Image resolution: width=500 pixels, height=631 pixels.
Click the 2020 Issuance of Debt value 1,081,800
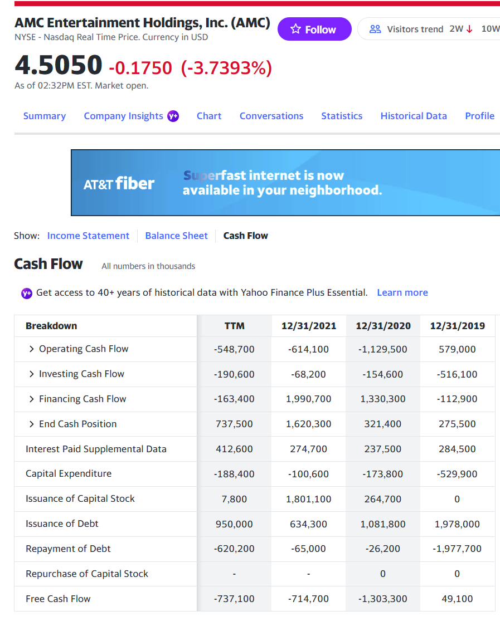pyautogui.click(x=383, y=524)
